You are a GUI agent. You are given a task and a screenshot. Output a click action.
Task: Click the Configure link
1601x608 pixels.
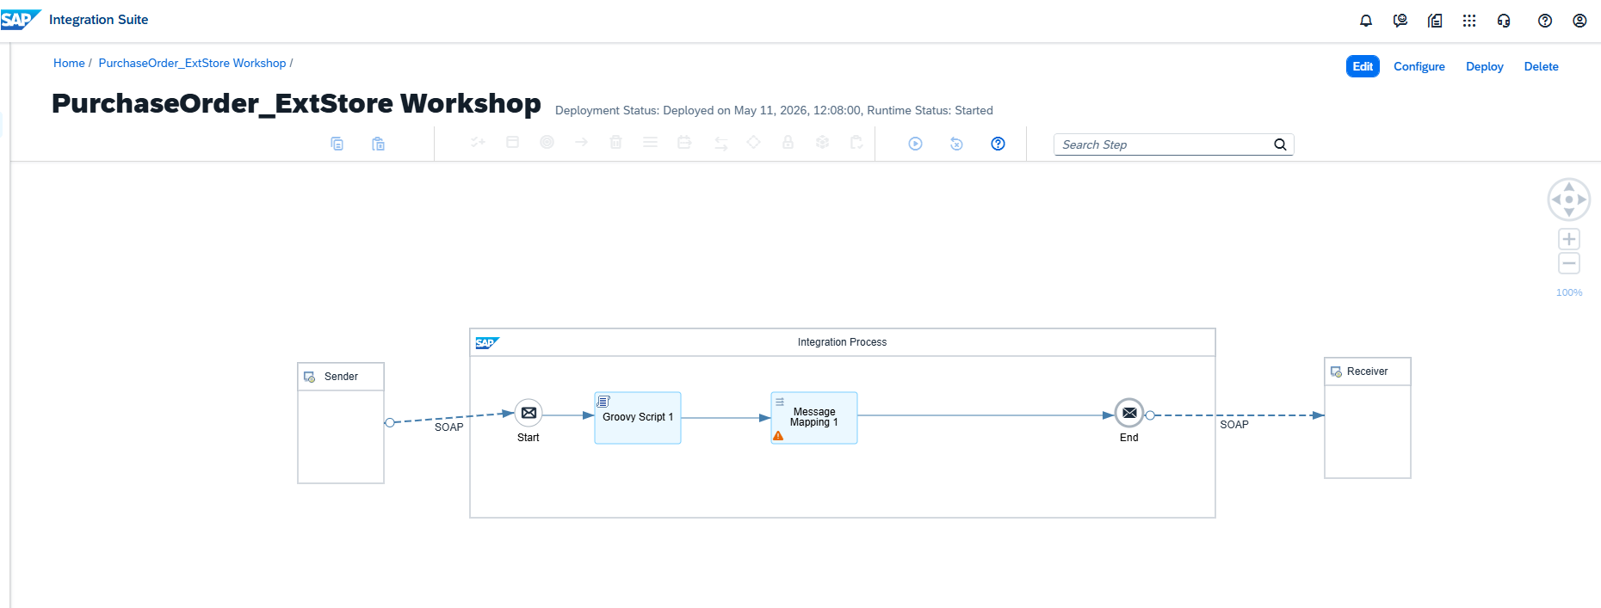point(1419,66)
